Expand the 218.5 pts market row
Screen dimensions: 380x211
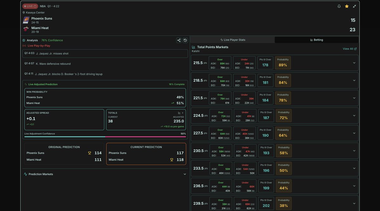(354, 80)
